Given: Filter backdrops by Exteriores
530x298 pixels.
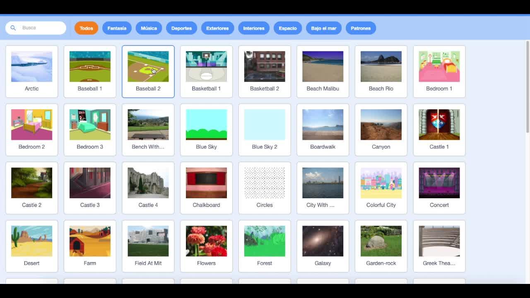Looking at the screenshot, I should [217, 28].
